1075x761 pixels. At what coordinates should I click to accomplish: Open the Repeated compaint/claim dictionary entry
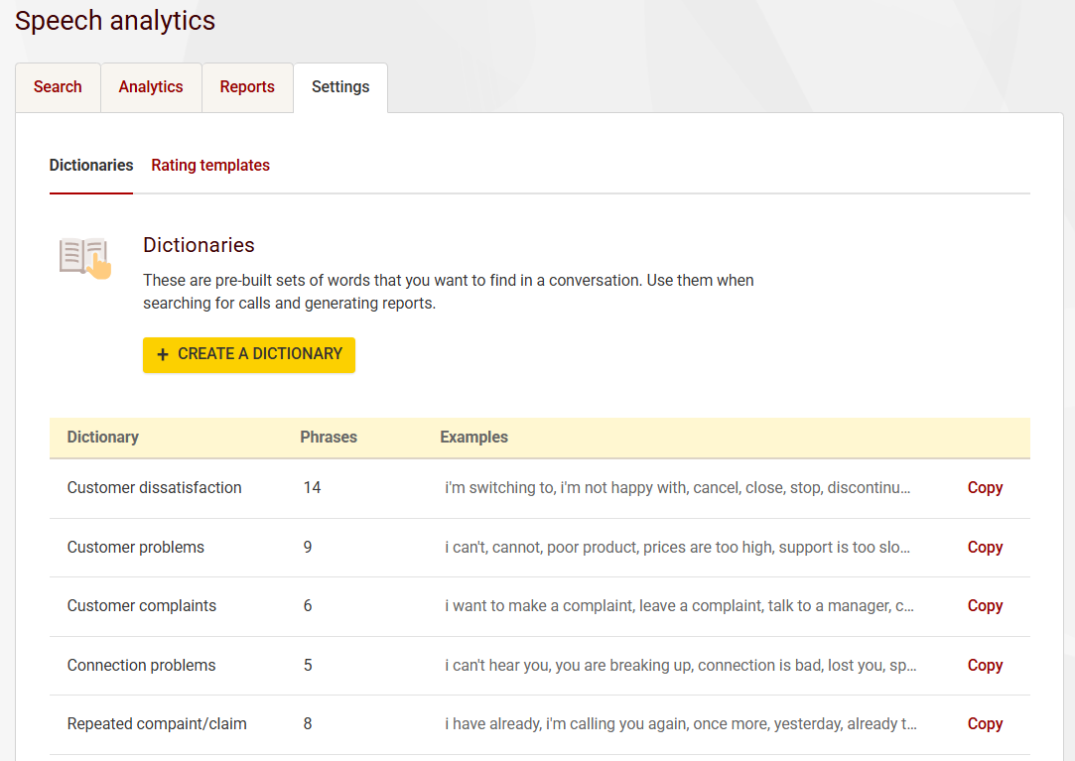pyautogui.click(x=157, y=724)
